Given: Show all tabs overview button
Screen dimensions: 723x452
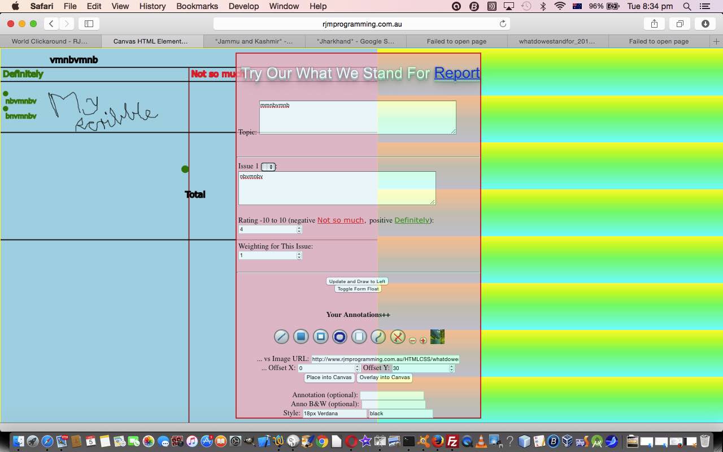Looking at the screenshot, I should (x=680, y=24).
